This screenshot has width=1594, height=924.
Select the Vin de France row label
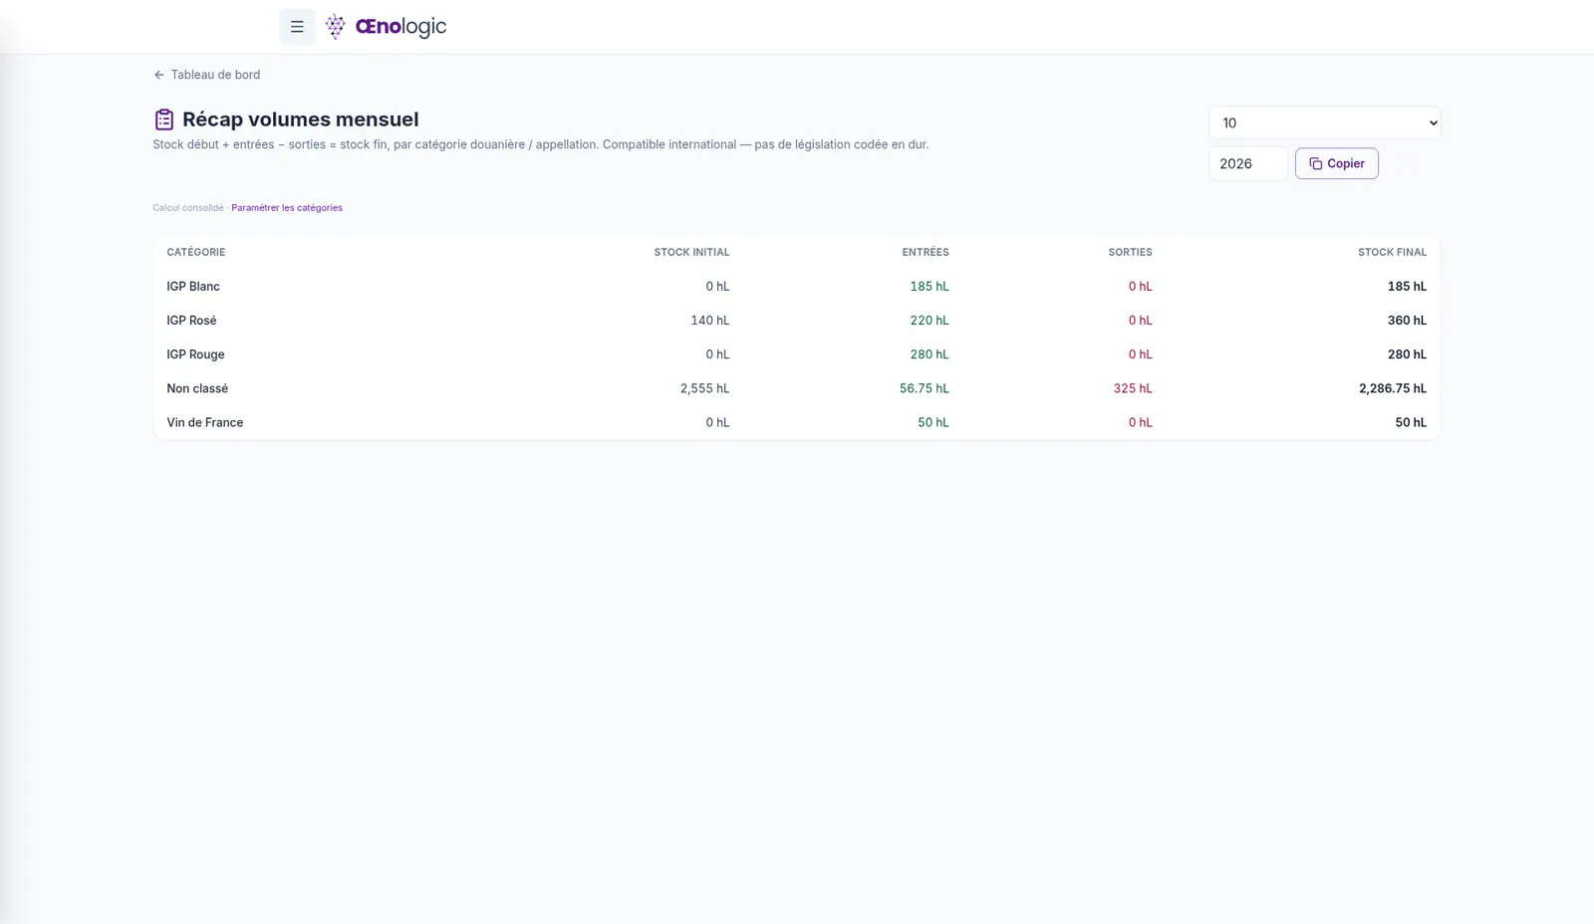(x=205, y=422)
